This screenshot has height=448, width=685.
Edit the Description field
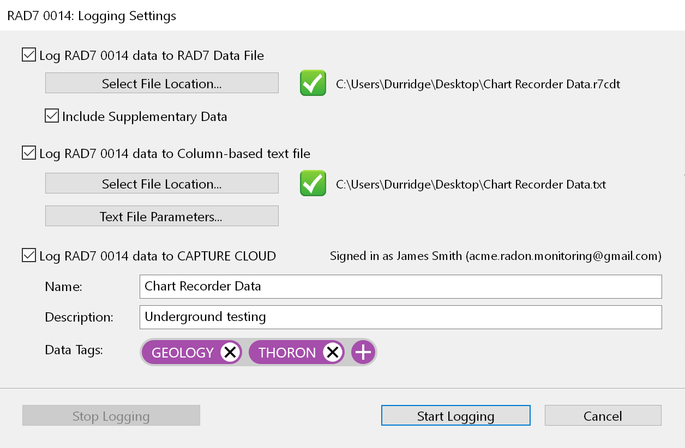(x=401, y=317)
